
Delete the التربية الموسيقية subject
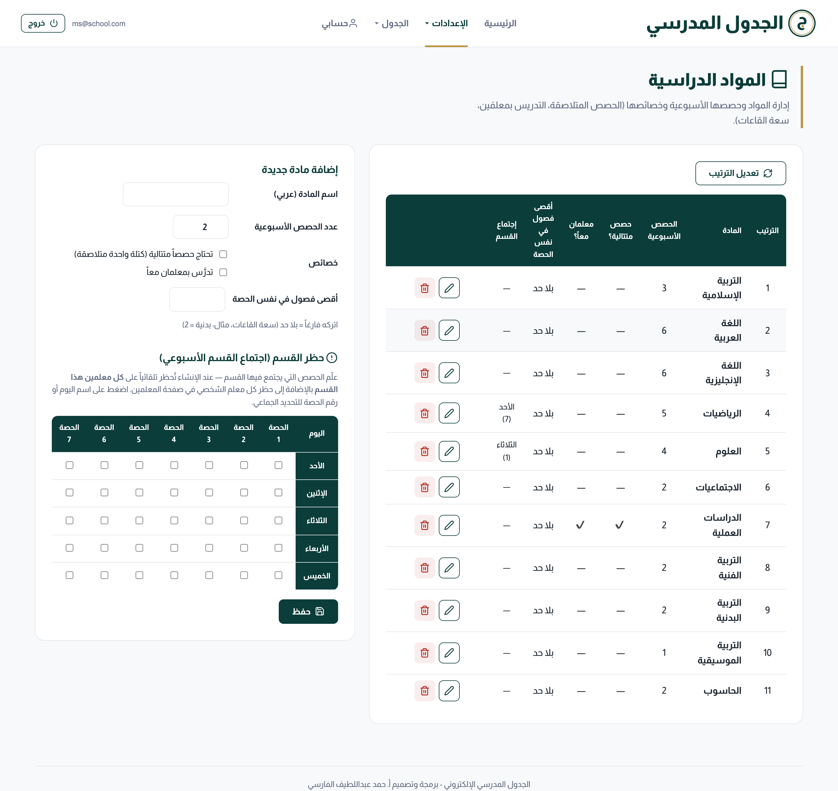tap(425, 653)
